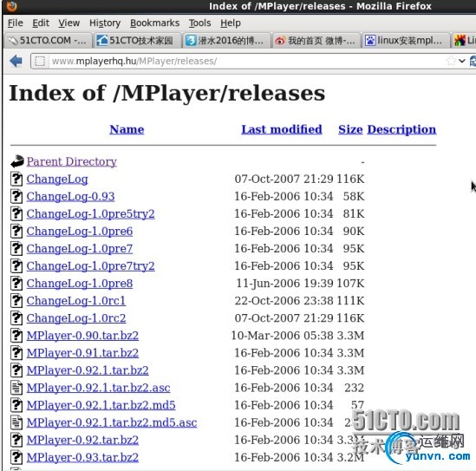The height and width of the screenshot is (471, 476).
Task: Click the date 11-Jun-2006 19:39
Action: (284, 284)
